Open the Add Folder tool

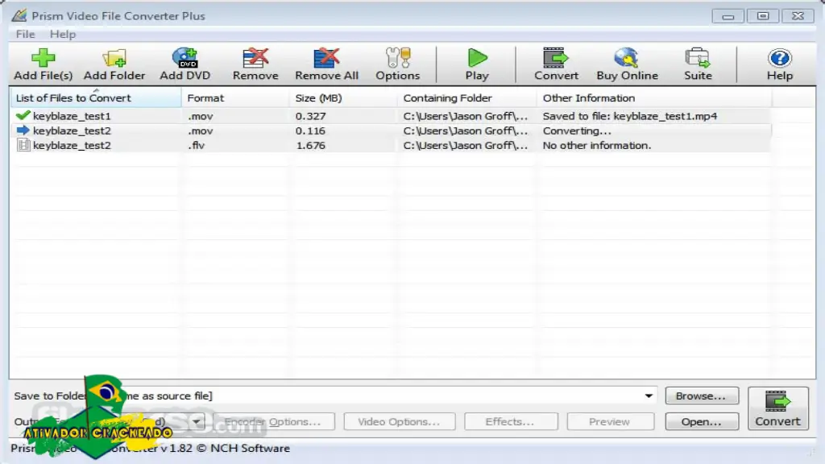point(114,64)
